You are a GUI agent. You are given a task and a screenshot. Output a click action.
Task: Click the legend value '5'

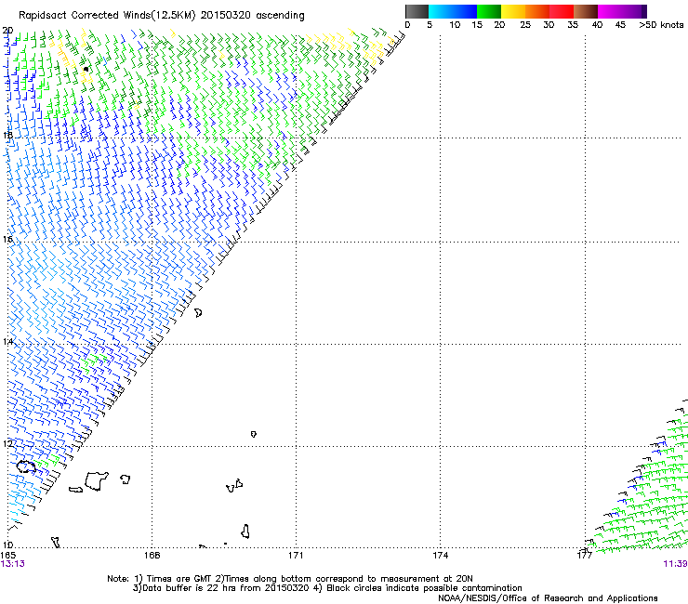pos(430,25)
